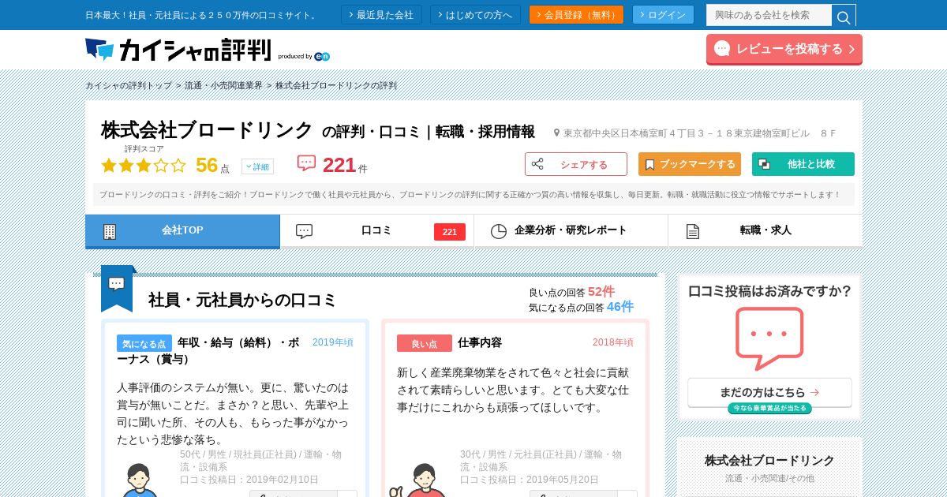Select the 会社TOP tab

182,231
